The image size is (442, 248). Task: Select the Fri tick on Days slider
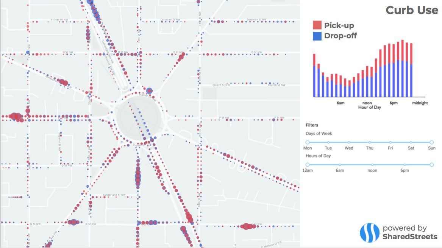click(x=390, y=142)
